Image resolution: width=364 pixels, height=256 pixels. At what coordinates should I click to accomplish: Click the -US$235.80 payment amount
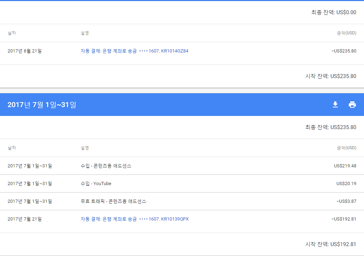pyautogui.click(x=344, y=51)
